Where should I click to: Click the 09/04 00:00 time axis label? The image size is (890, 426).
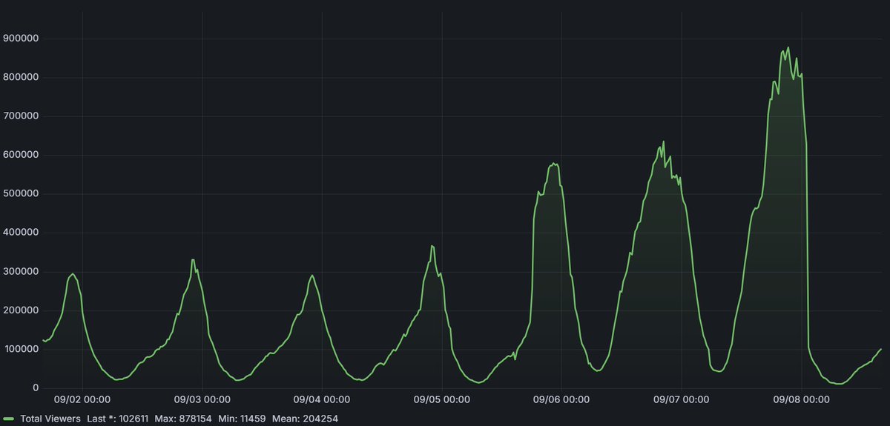323,400
